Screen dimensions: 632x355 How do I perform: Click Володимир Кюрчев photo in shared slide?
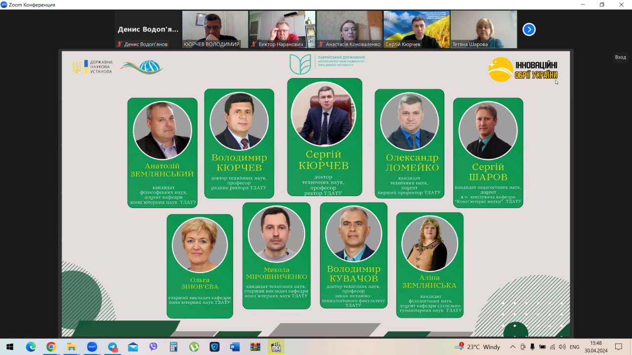[239, 121]
